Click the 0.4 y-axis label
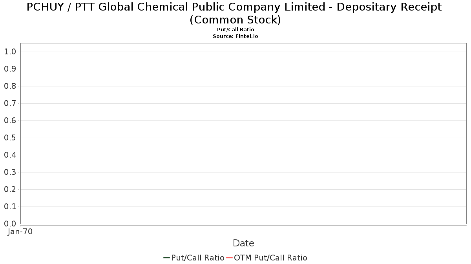This screenshot has width=471, height=264. (x=10, y=155)
